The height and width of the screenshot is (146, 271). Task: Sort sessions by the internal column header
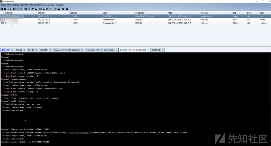pyautogui.click(x=53, y=13)
